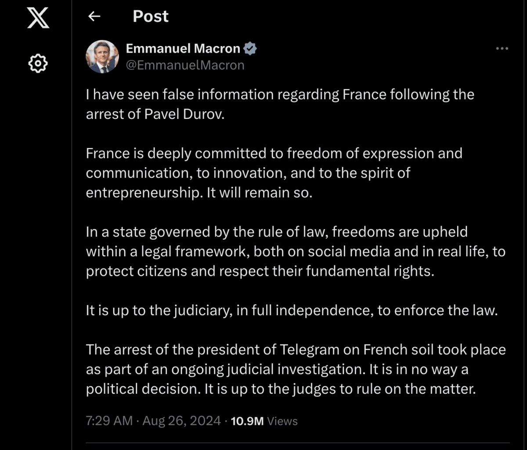527x450 pixels.
Task: Click the line 'It is up to the judiciary'
Action: [292, 311]
